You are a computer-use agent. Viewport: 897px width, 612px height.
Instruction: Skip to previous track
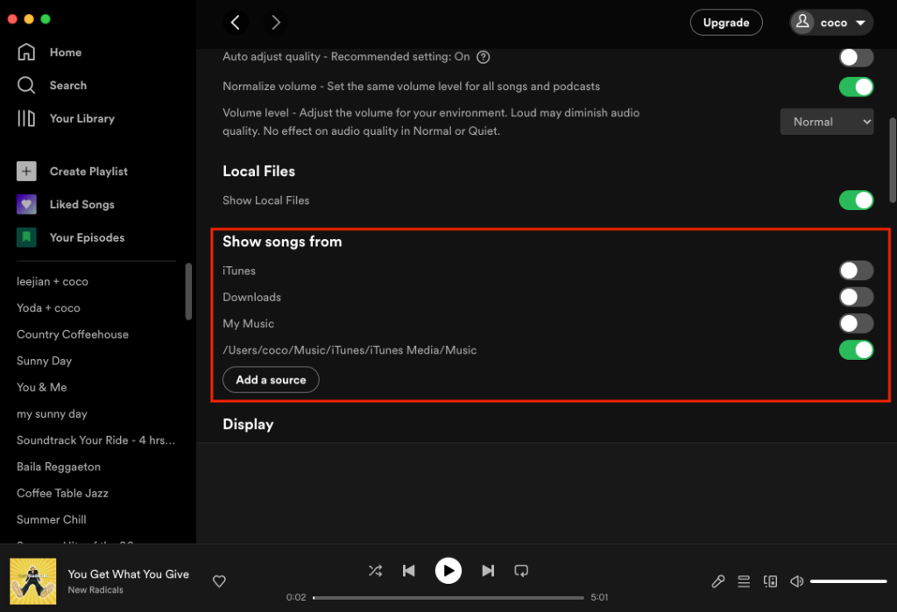pyautogui.click(x=408, y=571)
